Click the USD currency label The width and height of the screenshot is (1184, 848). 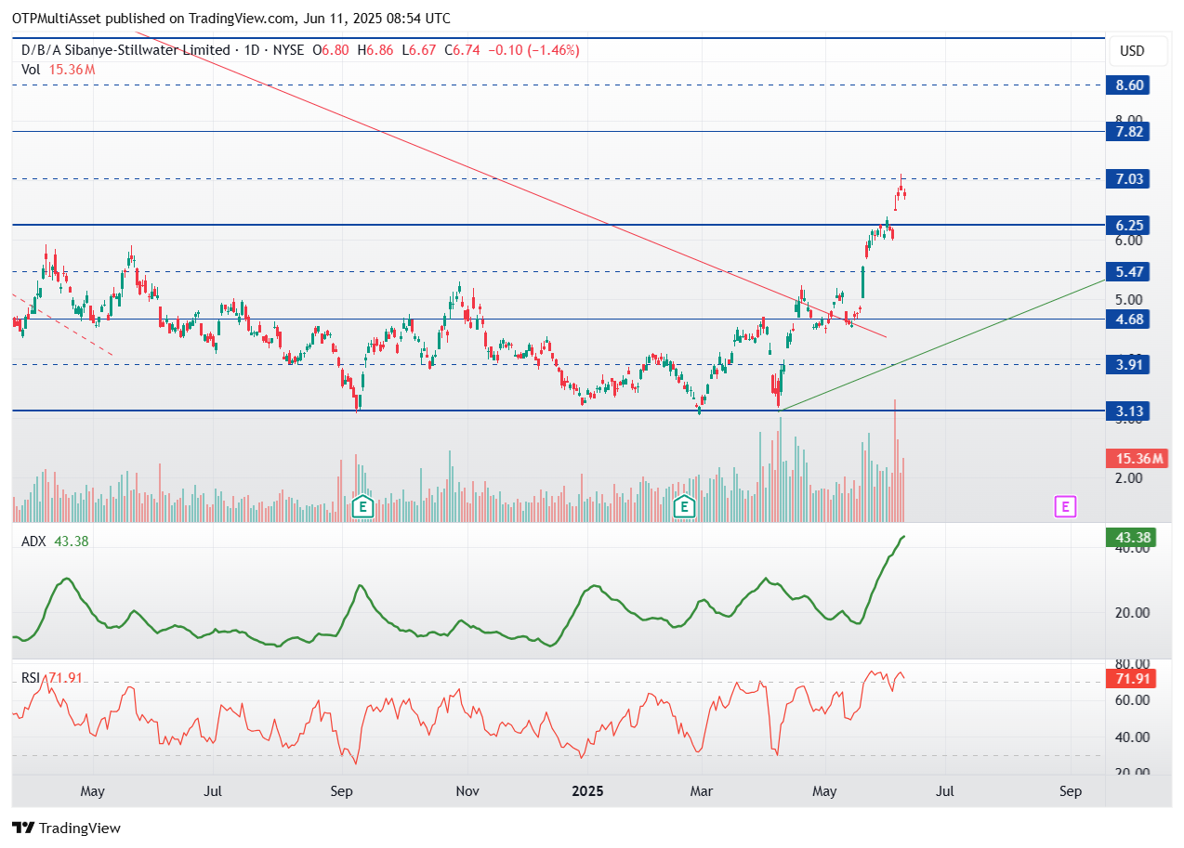[x=1132, y=51]
